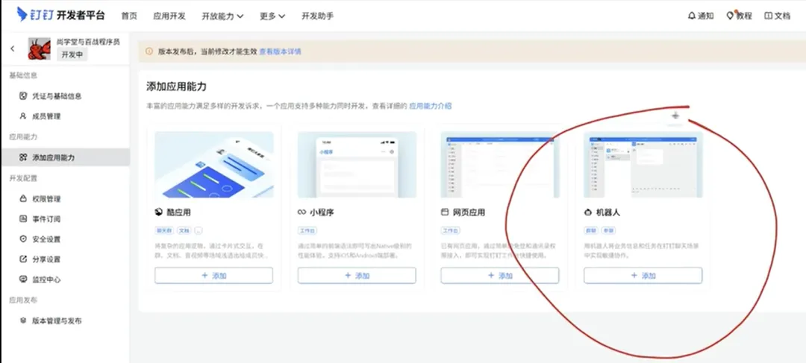Viewport: 806px width, 363px height.
Task: Open the 开发助手 menu item
Action: pyautogui.click(x=317, y=16)
